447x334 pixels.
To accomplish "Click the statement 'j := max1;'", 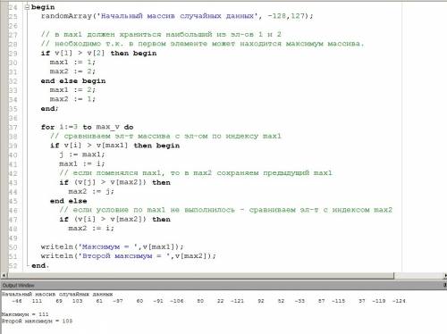I will click(82, 154).
